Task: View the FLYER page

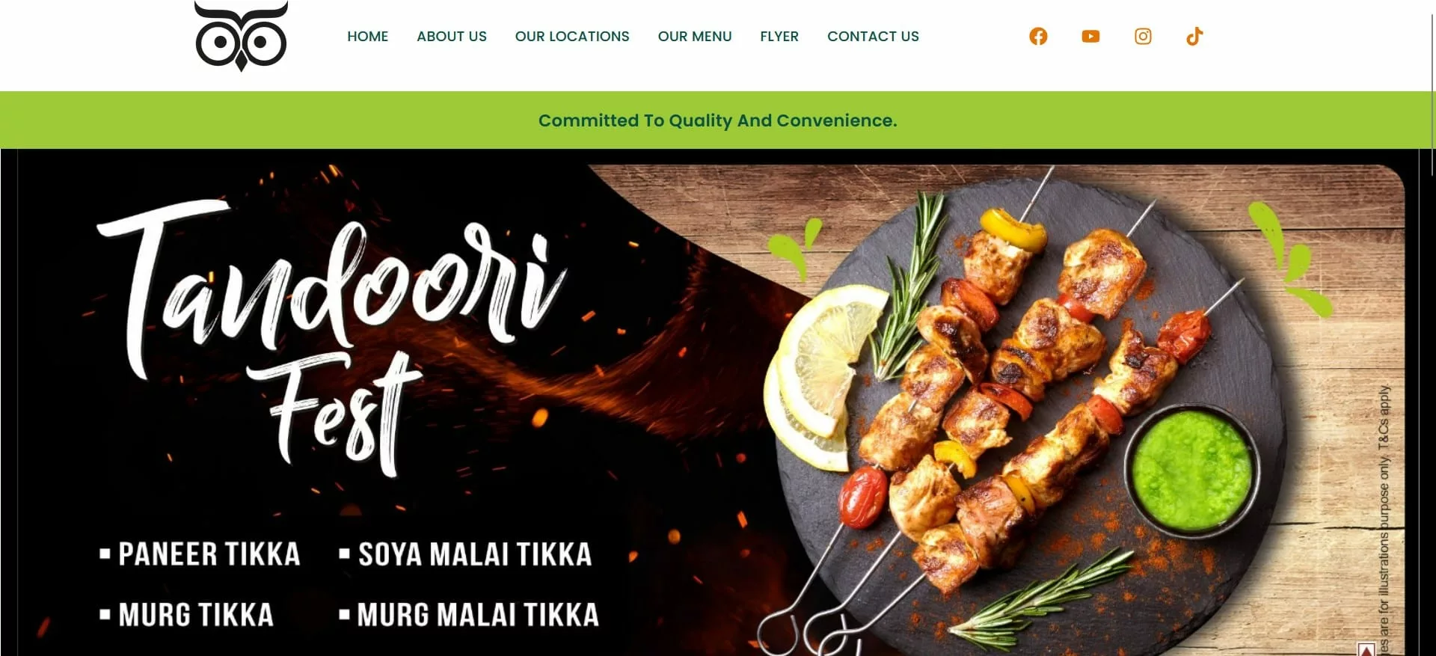Action: pos(779,36)
